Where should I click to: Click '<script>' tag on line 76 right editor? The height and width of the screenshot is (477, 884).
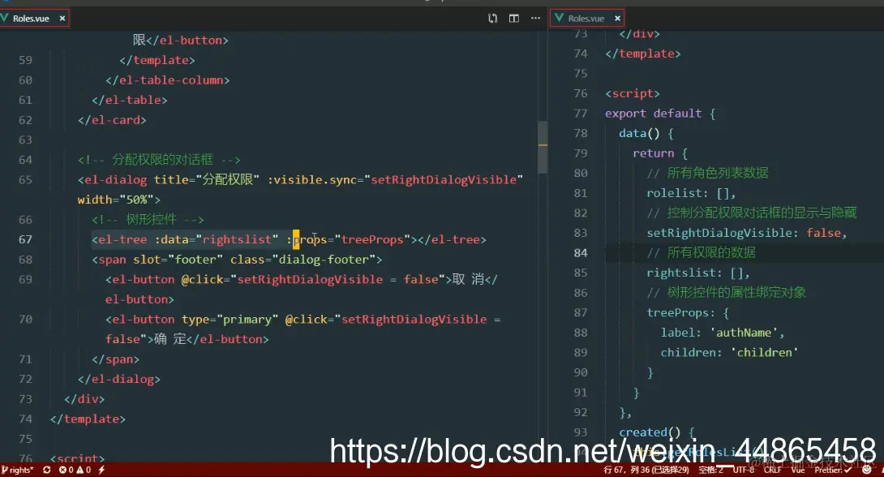tap(632, 93)
